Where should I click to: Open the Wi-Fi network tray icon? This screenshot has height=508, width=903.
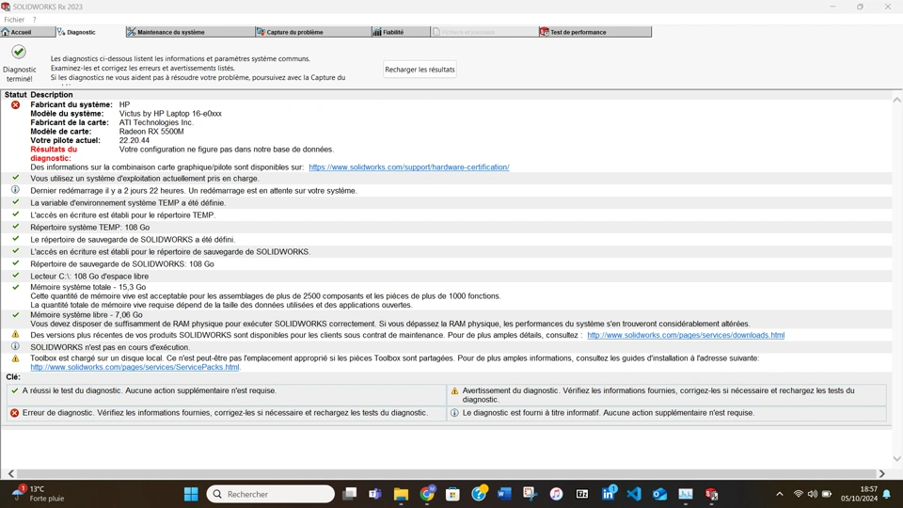coord(799,494)
